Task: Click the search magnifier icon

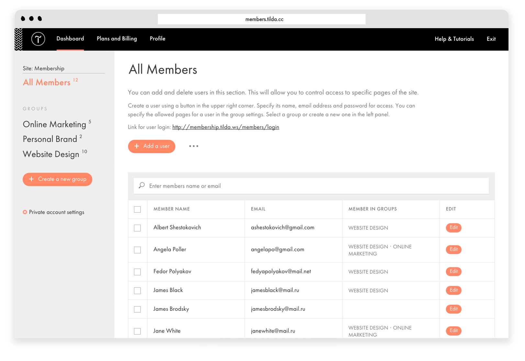Action: (x=141, y=185)
